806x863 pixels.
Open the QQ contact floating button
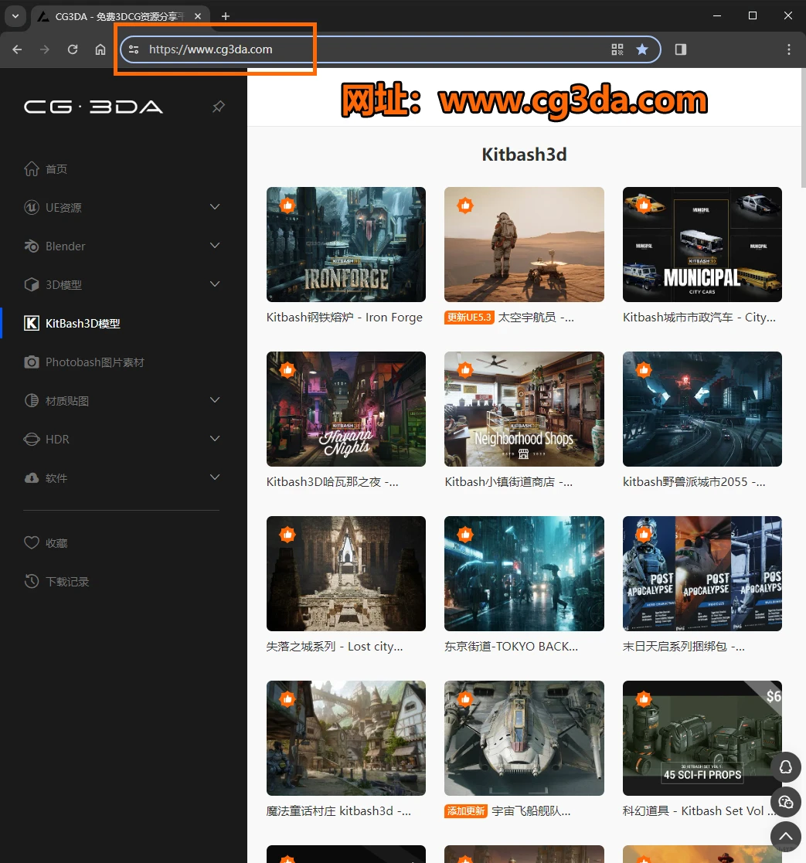tap(786, 767)
